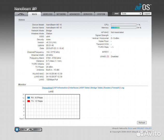Click the UNMS status 'Disabled'
164x140 pixels.
tap(115, 57)
